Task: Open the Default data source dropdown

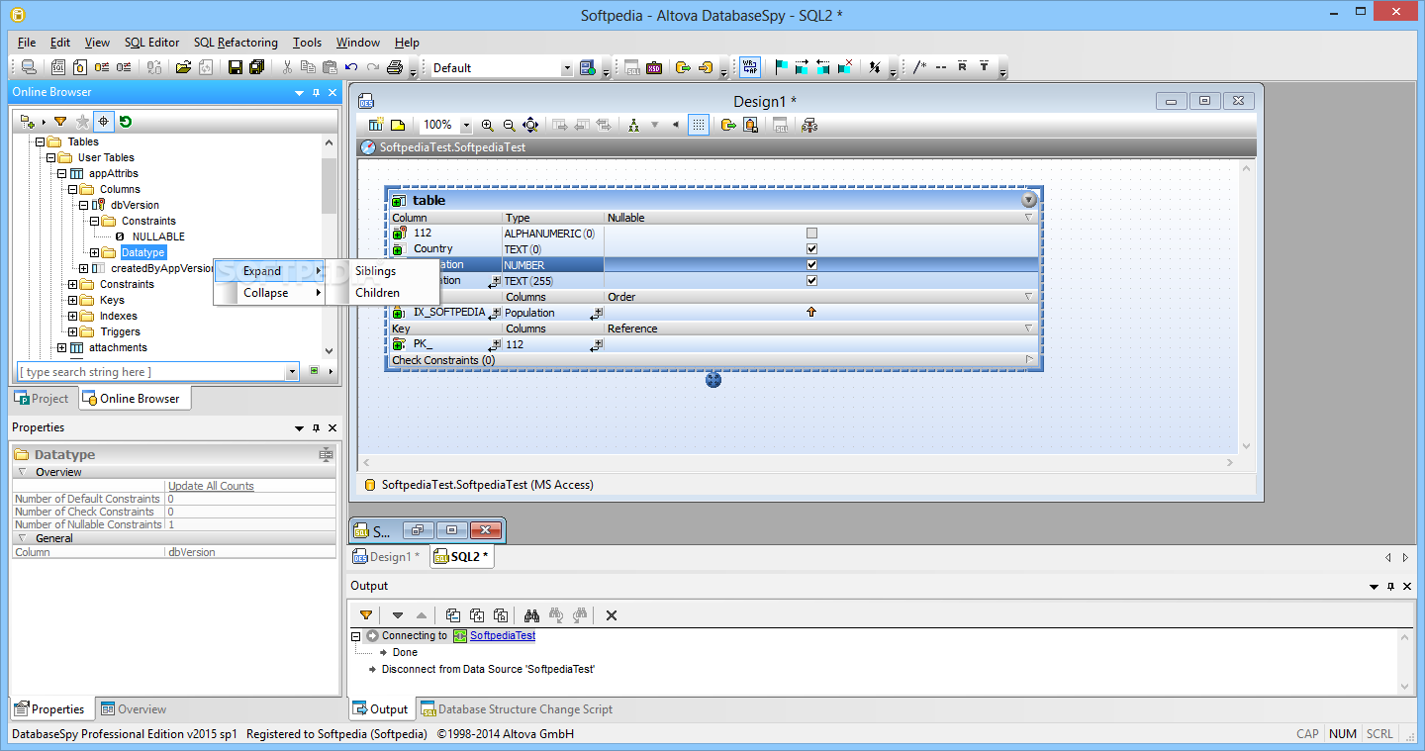Action: click(567, 68)
